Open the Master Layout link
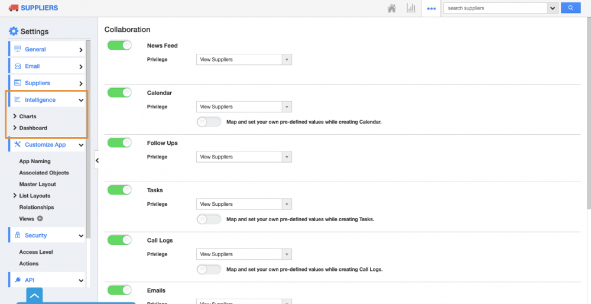 [x=37, y=185]
